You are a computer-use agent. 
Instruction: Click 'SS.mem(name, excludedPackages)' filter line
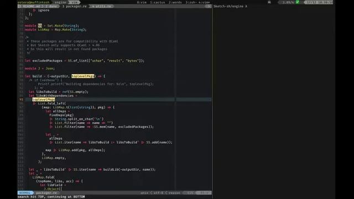pyautogui.click(x=102, y=127)
